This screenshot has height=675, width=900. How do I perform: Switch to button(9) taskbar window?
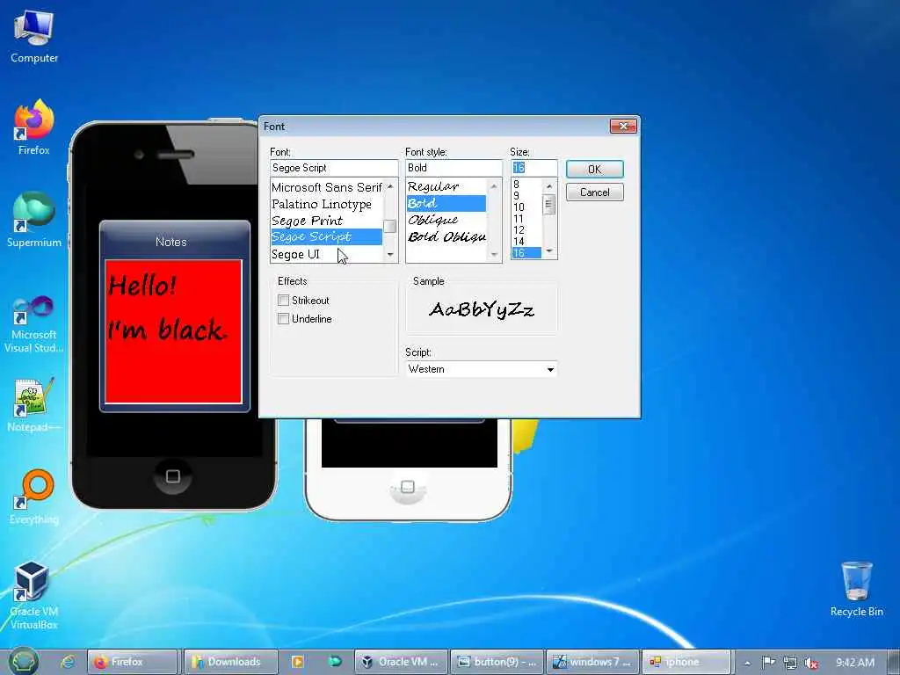coord(497,662)
